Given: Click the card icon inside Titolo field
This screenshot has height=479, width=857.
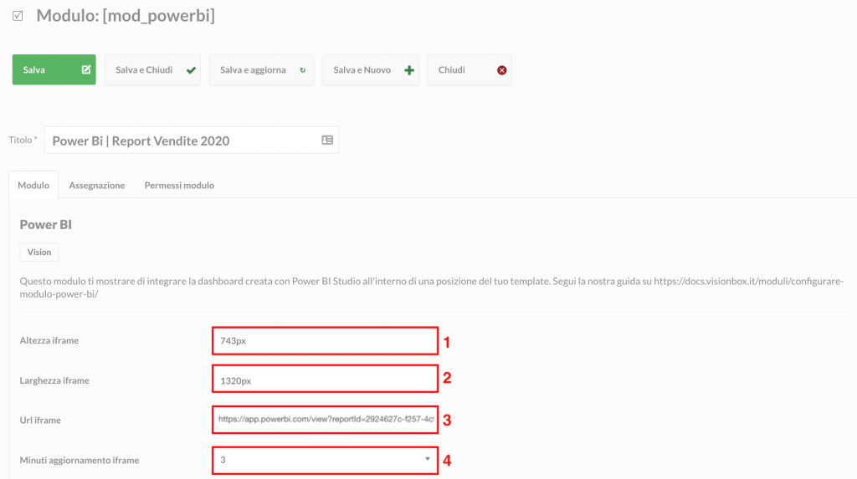Looking at the screenshot, I should [327, 140].
